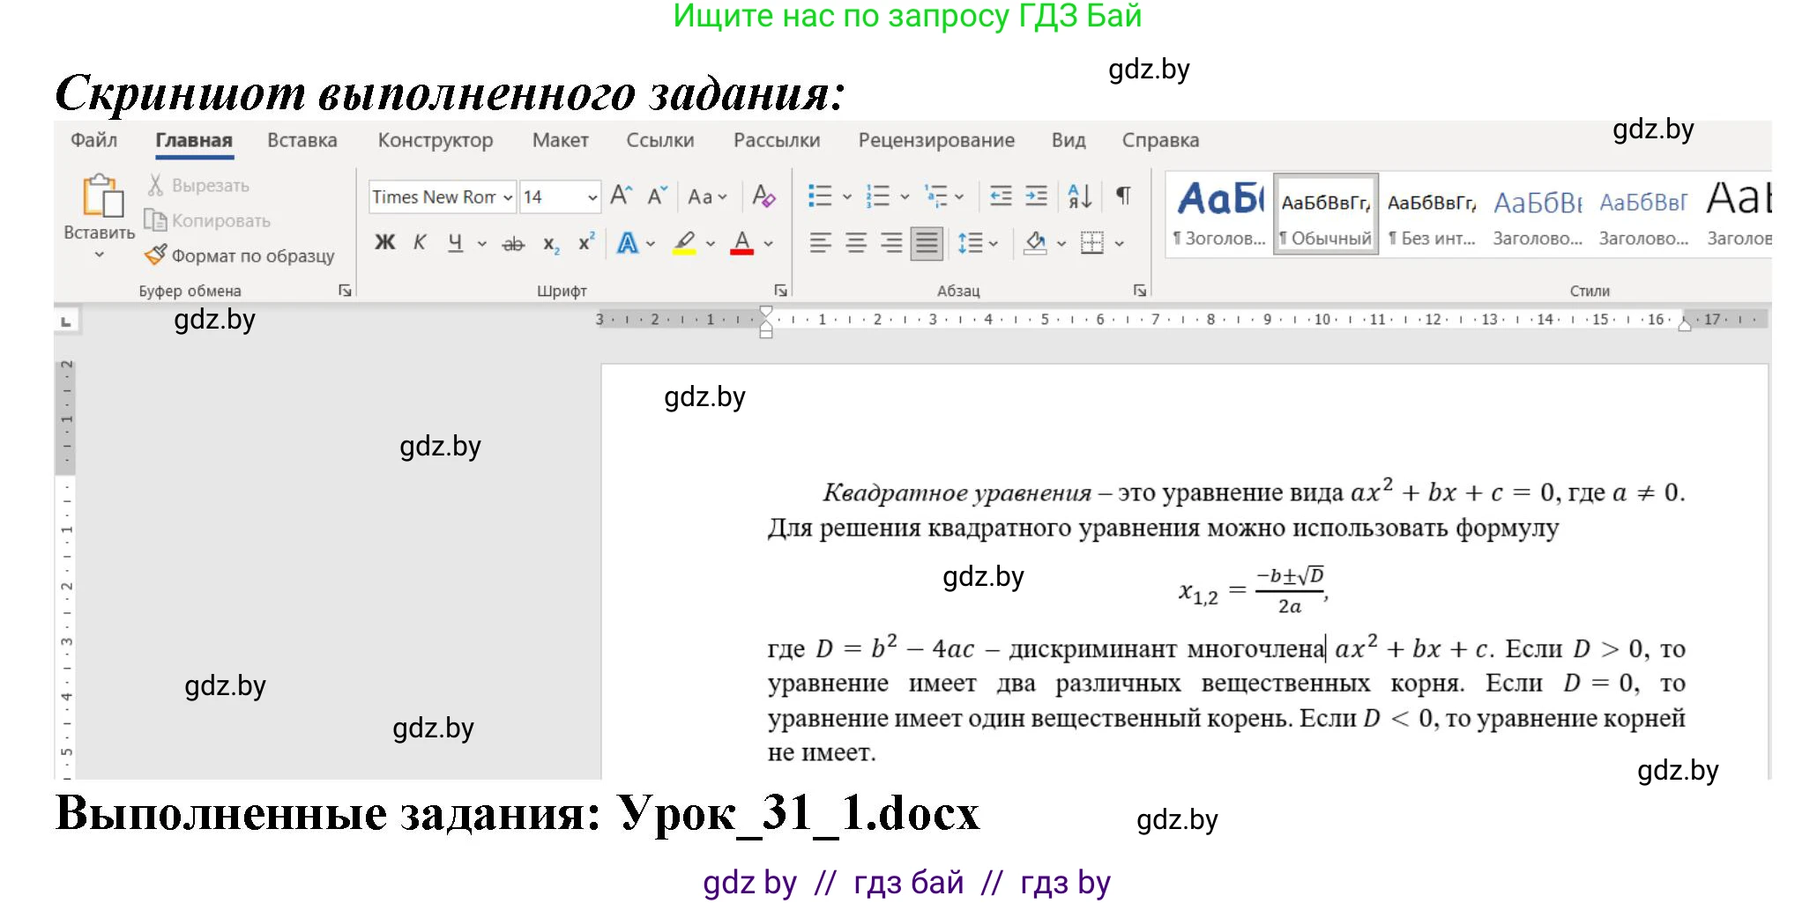The width and height of the screenshot is (1817, 903).
Task: Pick the yellow highlight color swatch
Action: pos(685,254)
